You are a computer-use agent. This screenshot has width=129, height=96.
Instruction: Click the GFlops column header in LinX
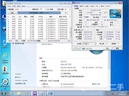click(x=41, y=16)
